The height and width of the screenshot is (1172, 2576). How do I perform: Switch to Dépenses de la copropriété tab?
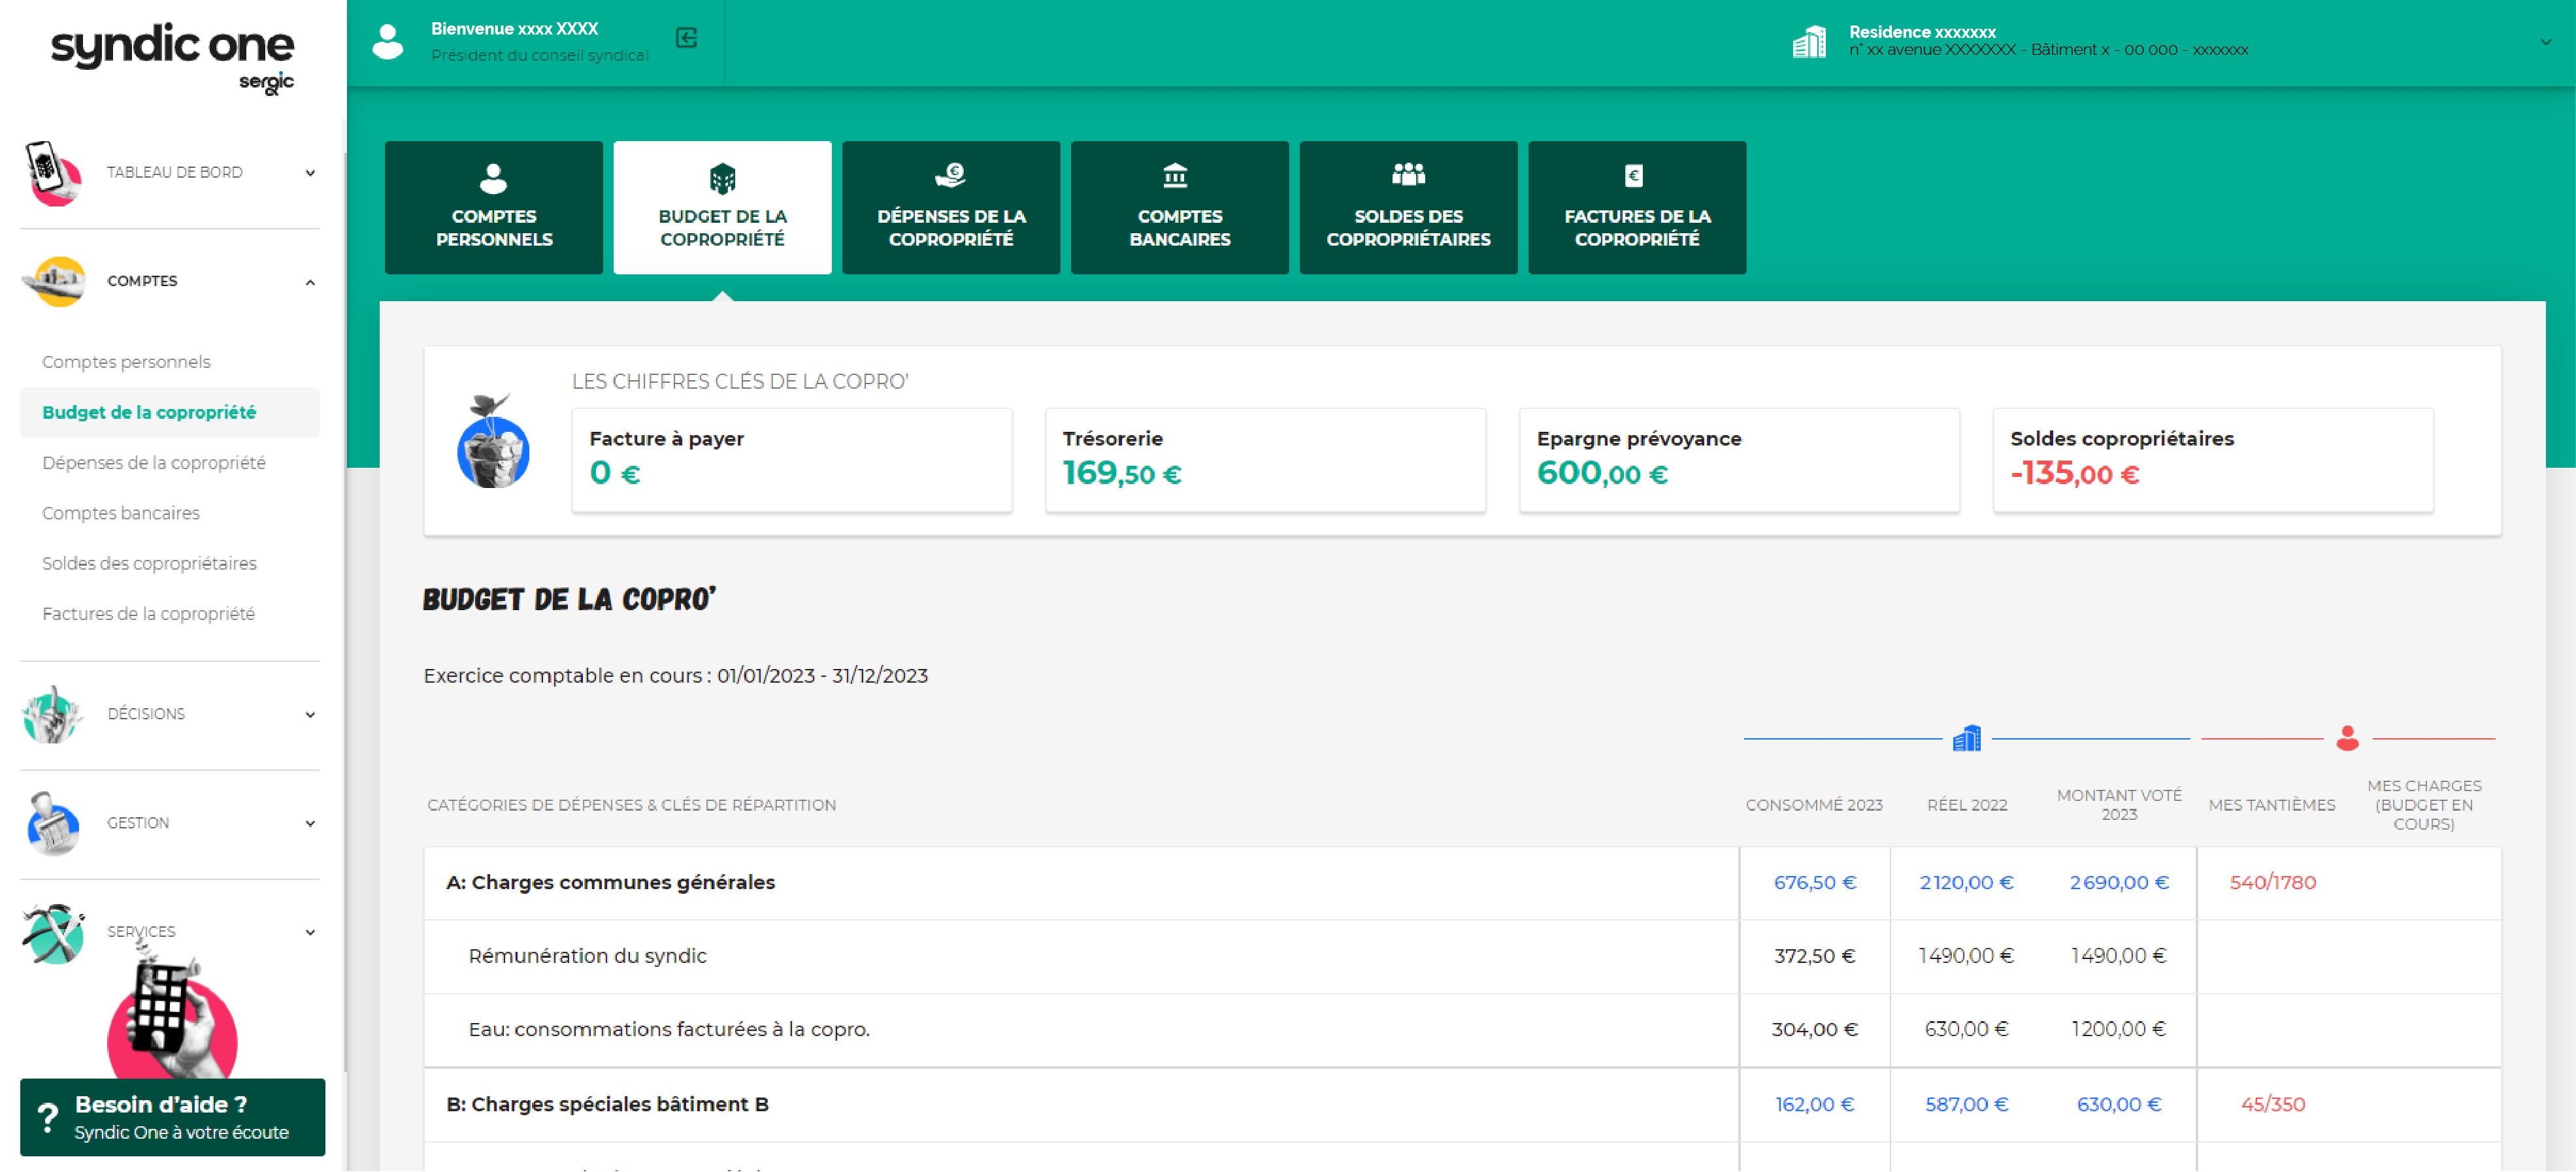coord(951,207)
